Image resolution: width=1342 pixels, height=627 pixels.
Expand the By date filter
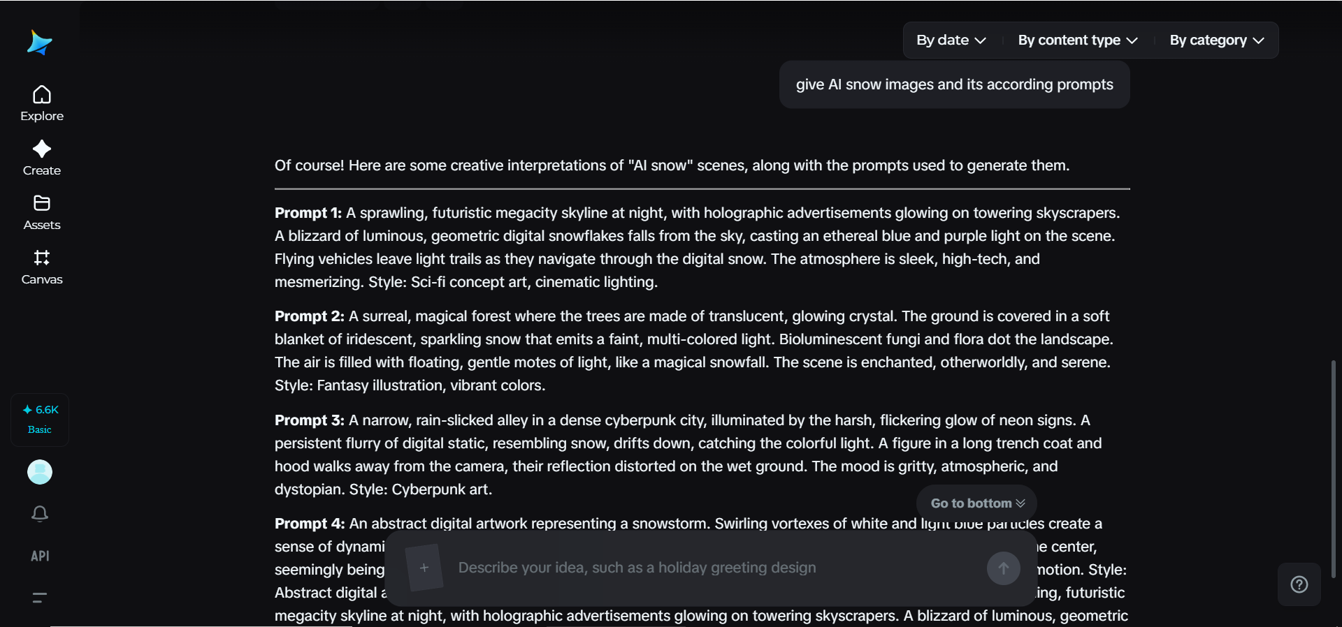point(951,40)
